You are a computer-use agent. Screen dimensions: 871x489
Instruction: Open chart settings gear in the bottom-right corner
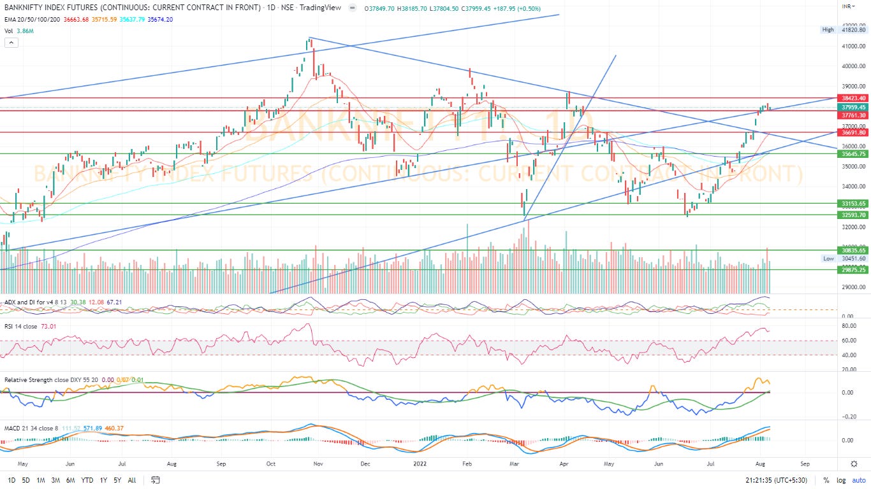[854, 464]
